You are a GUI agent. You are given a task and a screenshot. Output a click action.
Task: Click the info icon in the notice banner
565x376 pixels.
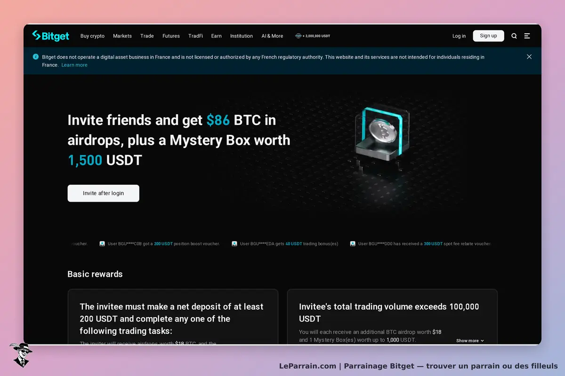pos(36,57)
